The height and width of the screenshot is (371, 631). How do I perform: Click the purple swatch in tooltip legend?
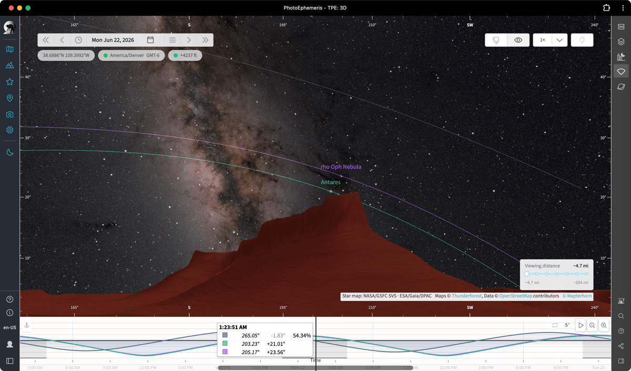(225, 352)
